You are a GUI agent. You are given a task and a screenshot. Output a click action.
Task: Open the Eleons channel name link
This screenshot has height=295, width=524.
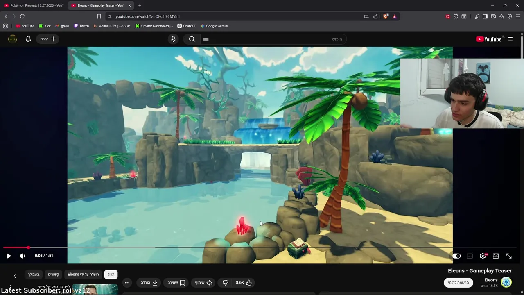[x=491, y=280]
